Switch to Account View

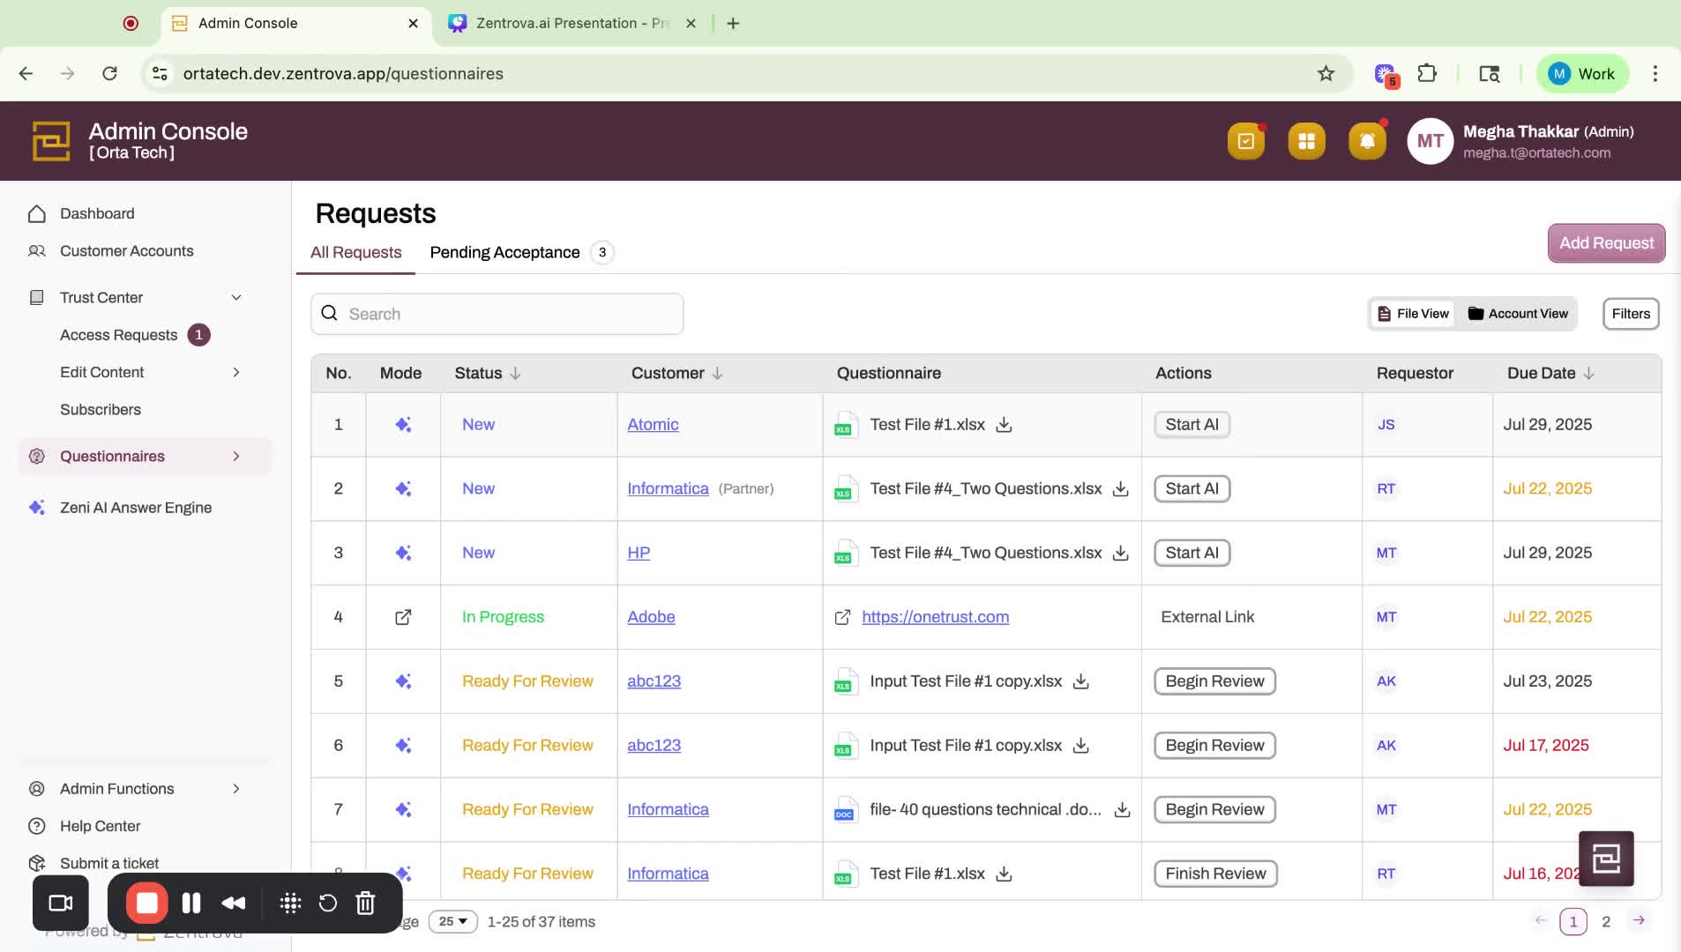pos(1518,314)
